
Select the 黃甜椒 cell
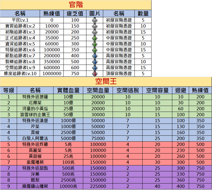(35, 156)
